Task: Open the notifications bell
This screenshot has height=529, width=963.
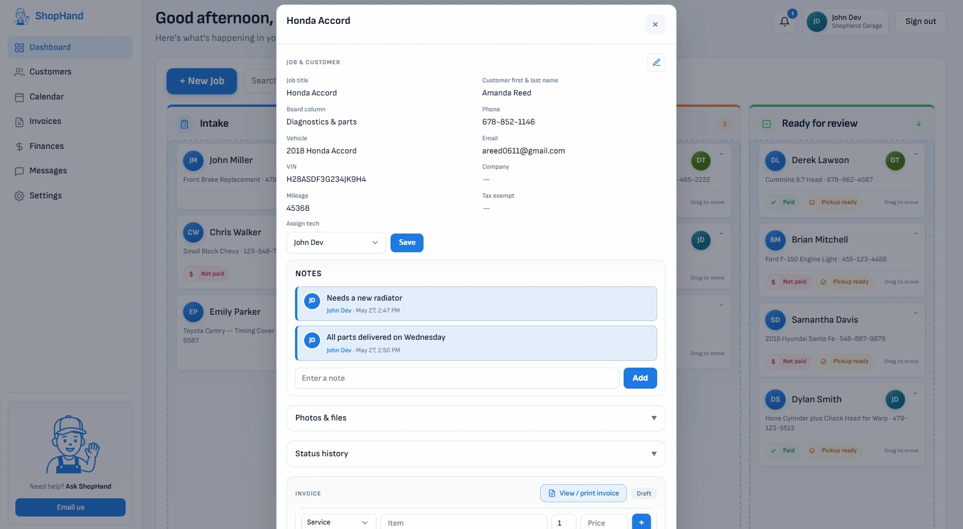Action: coord(784,22)
